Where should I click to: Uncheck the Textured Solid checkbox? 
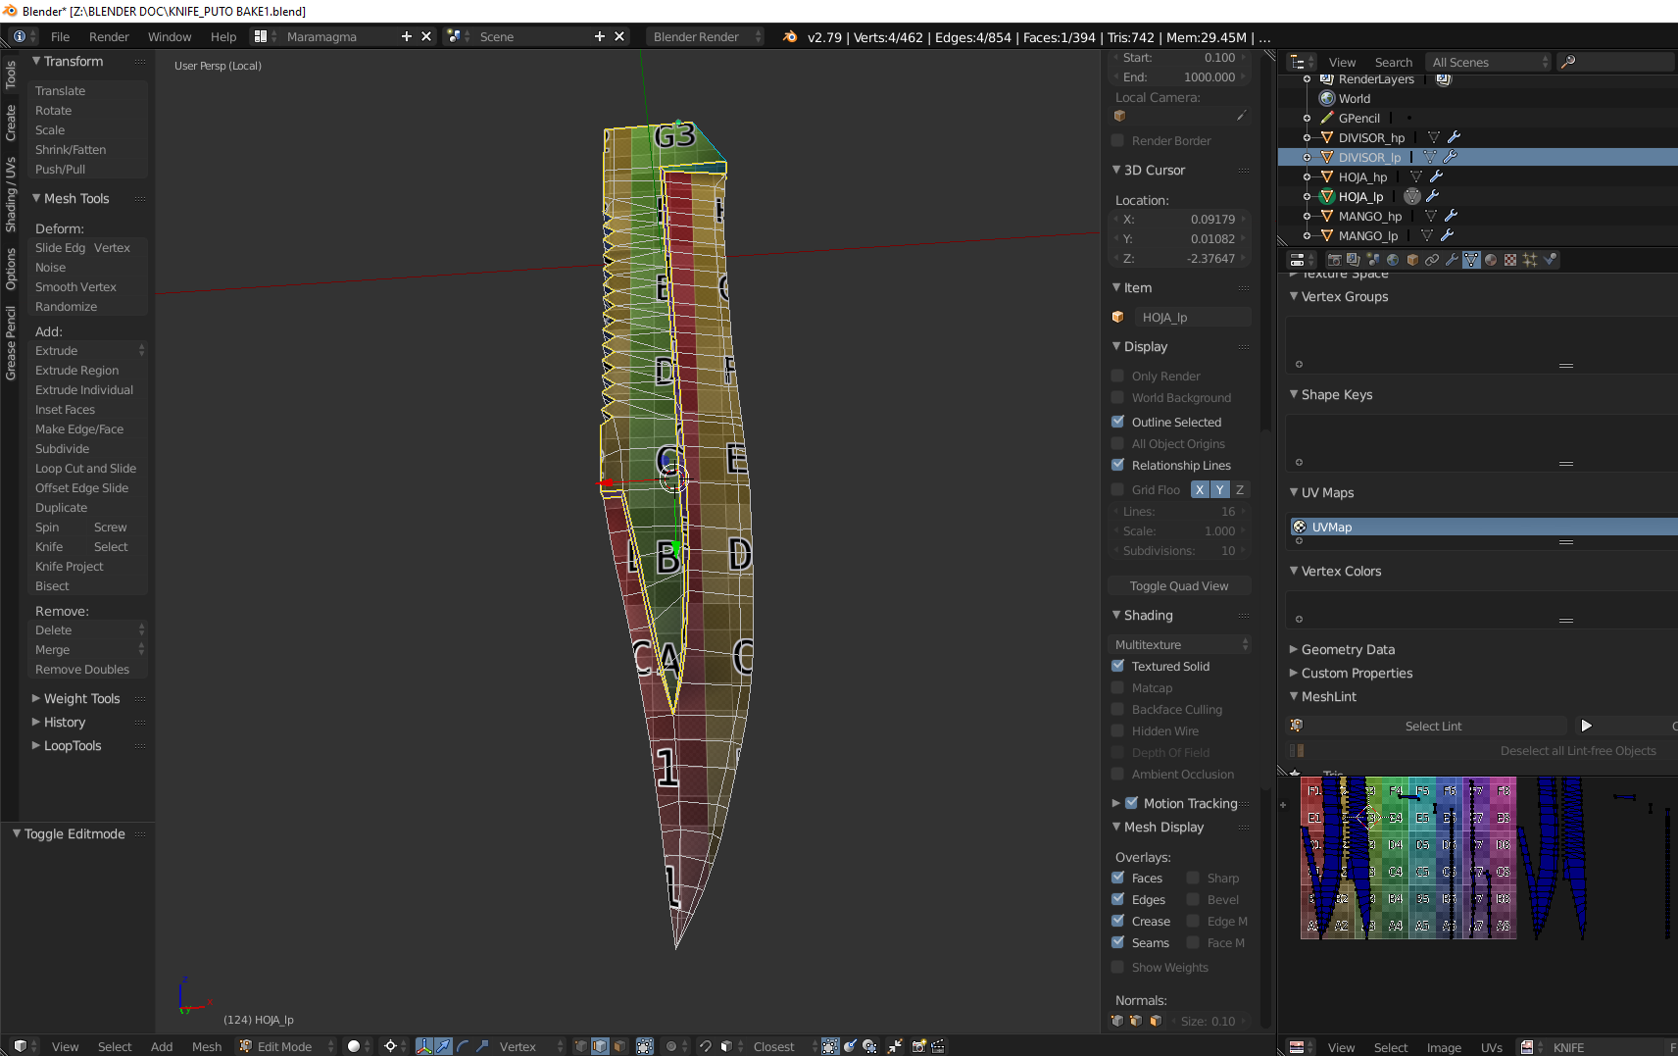[x=1117, y=666]
